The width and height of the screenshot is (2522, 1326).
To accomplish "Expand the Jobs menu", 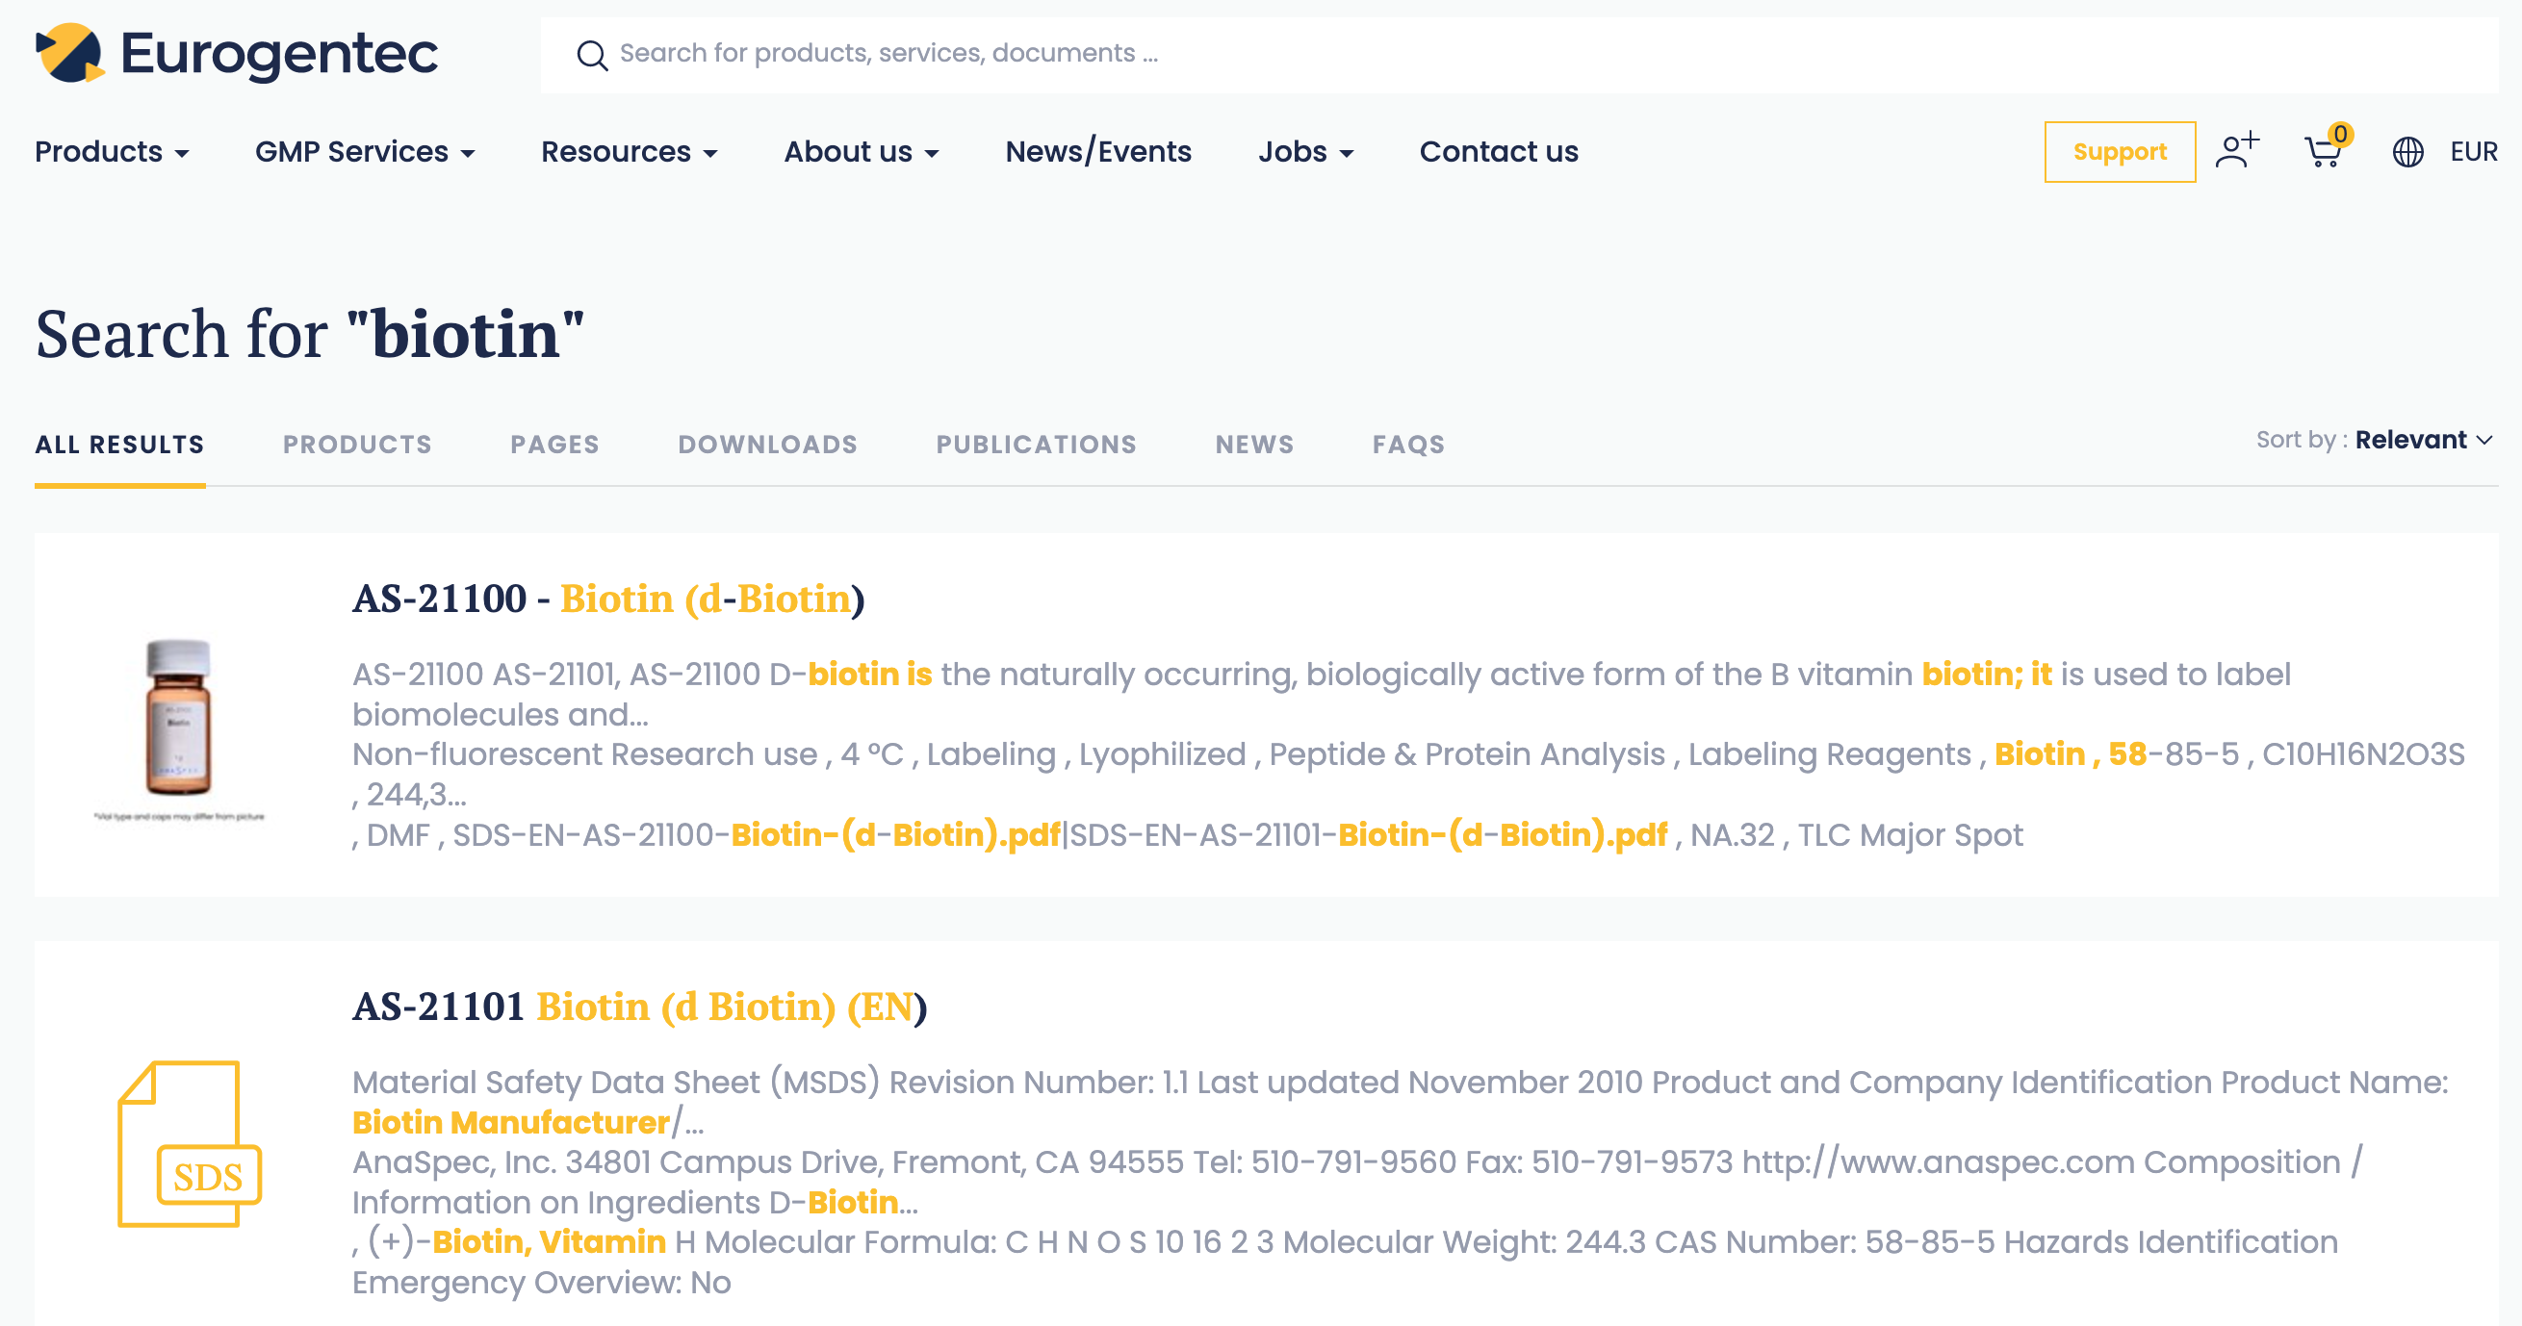I will click(1306, 152).
